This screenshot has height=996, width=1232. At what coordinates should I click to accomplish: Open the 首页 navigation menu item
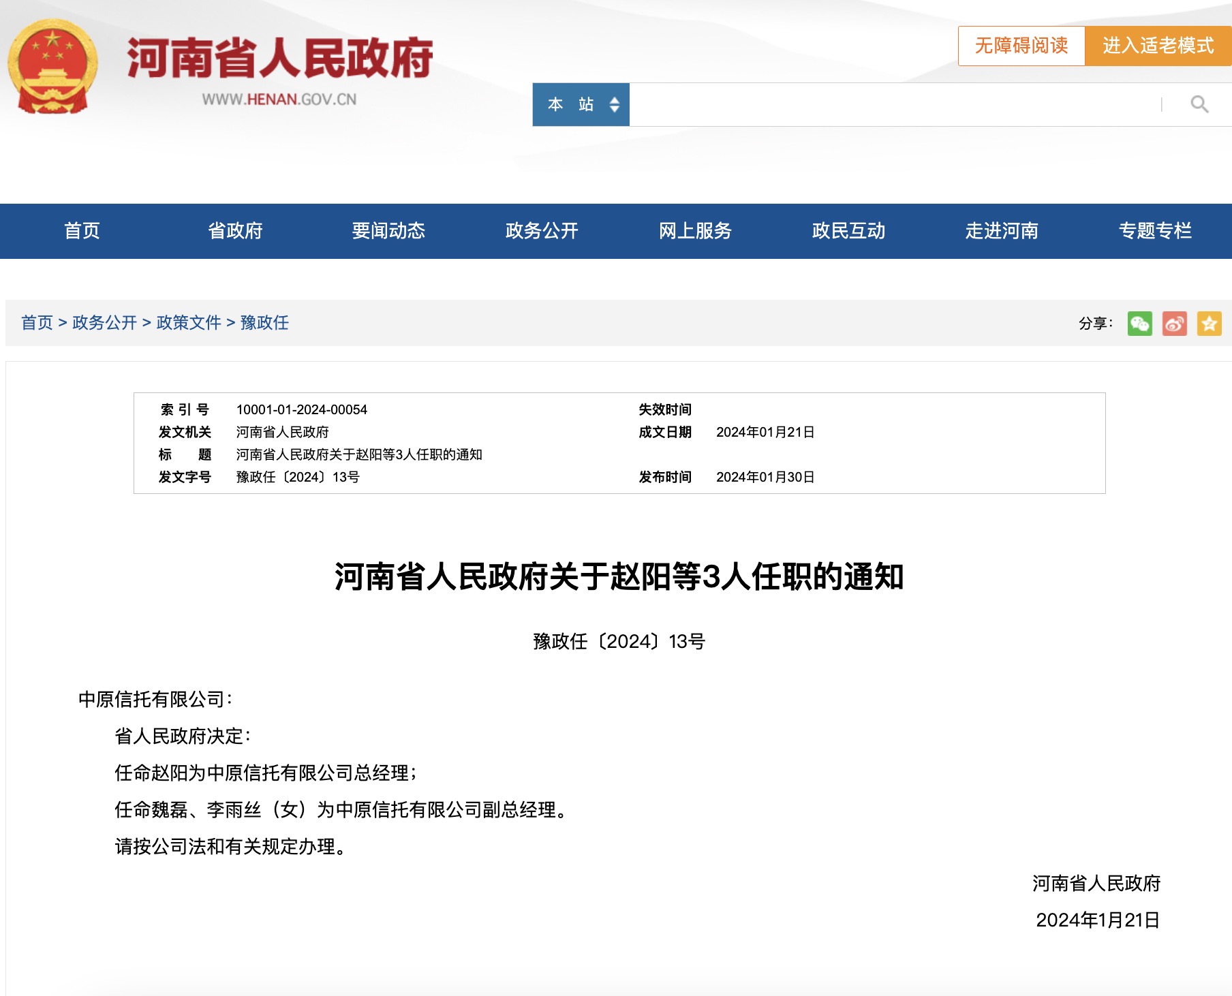click(x=82, y=231)
